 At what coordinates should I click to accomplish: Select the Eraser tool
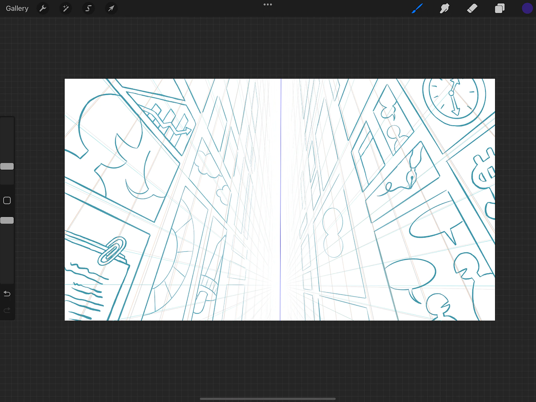point(472,8)
